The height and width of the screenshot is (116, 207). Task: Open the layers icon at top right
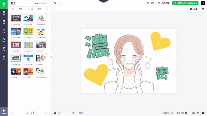tap(203, 9)
